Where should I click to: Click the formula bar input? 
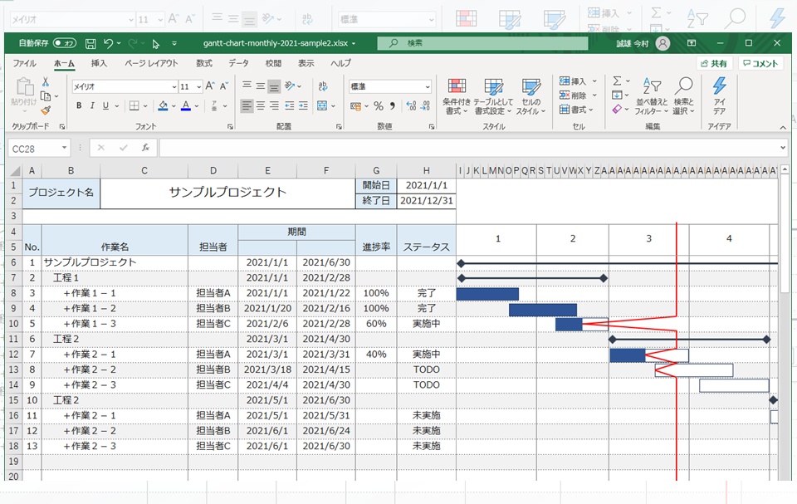coord(468,148)
